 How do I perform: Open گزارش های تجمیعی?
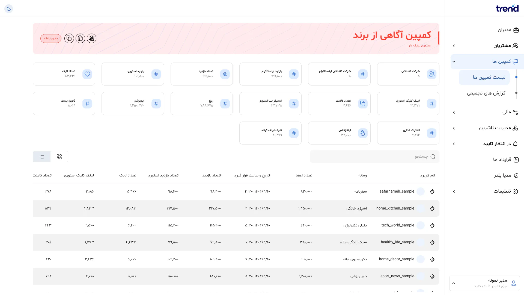click(x=486, y=93)
